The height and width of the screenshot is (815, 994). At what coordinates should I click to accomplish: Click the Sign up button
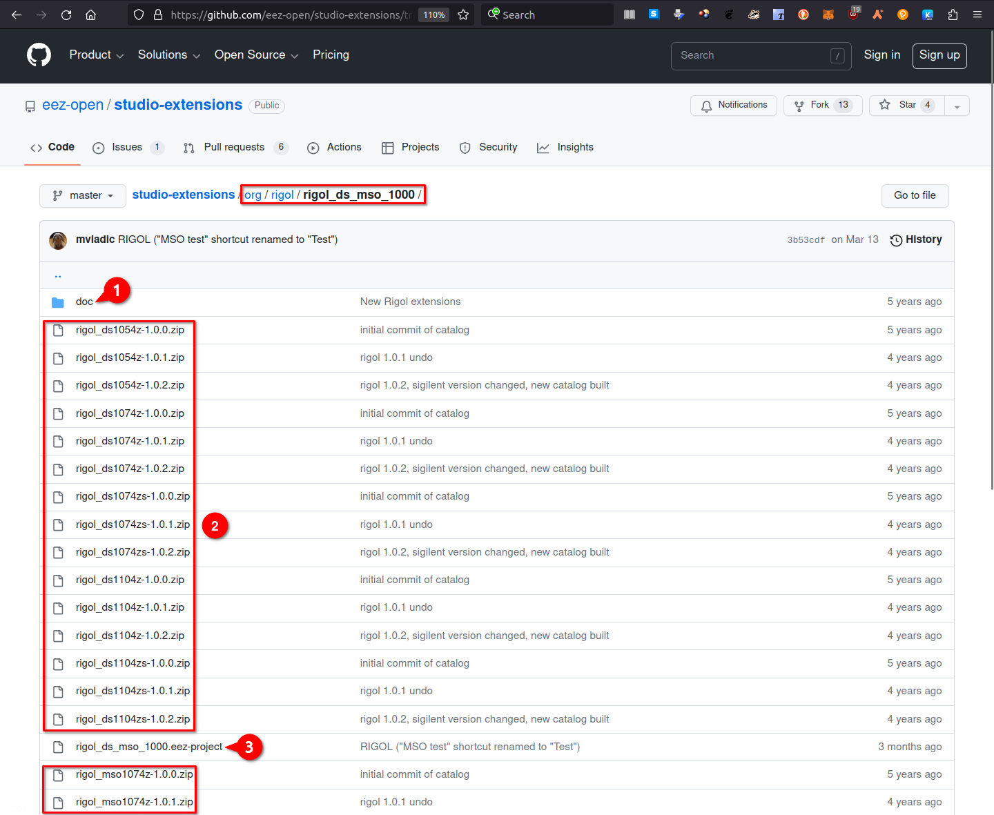click(939, 56)
